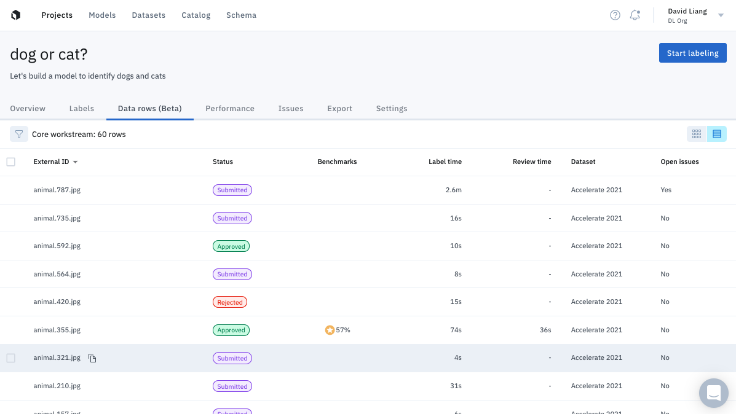Click the 74s label time value
The width and height of the screenshot is (736, 414).
tap(456, 330)
